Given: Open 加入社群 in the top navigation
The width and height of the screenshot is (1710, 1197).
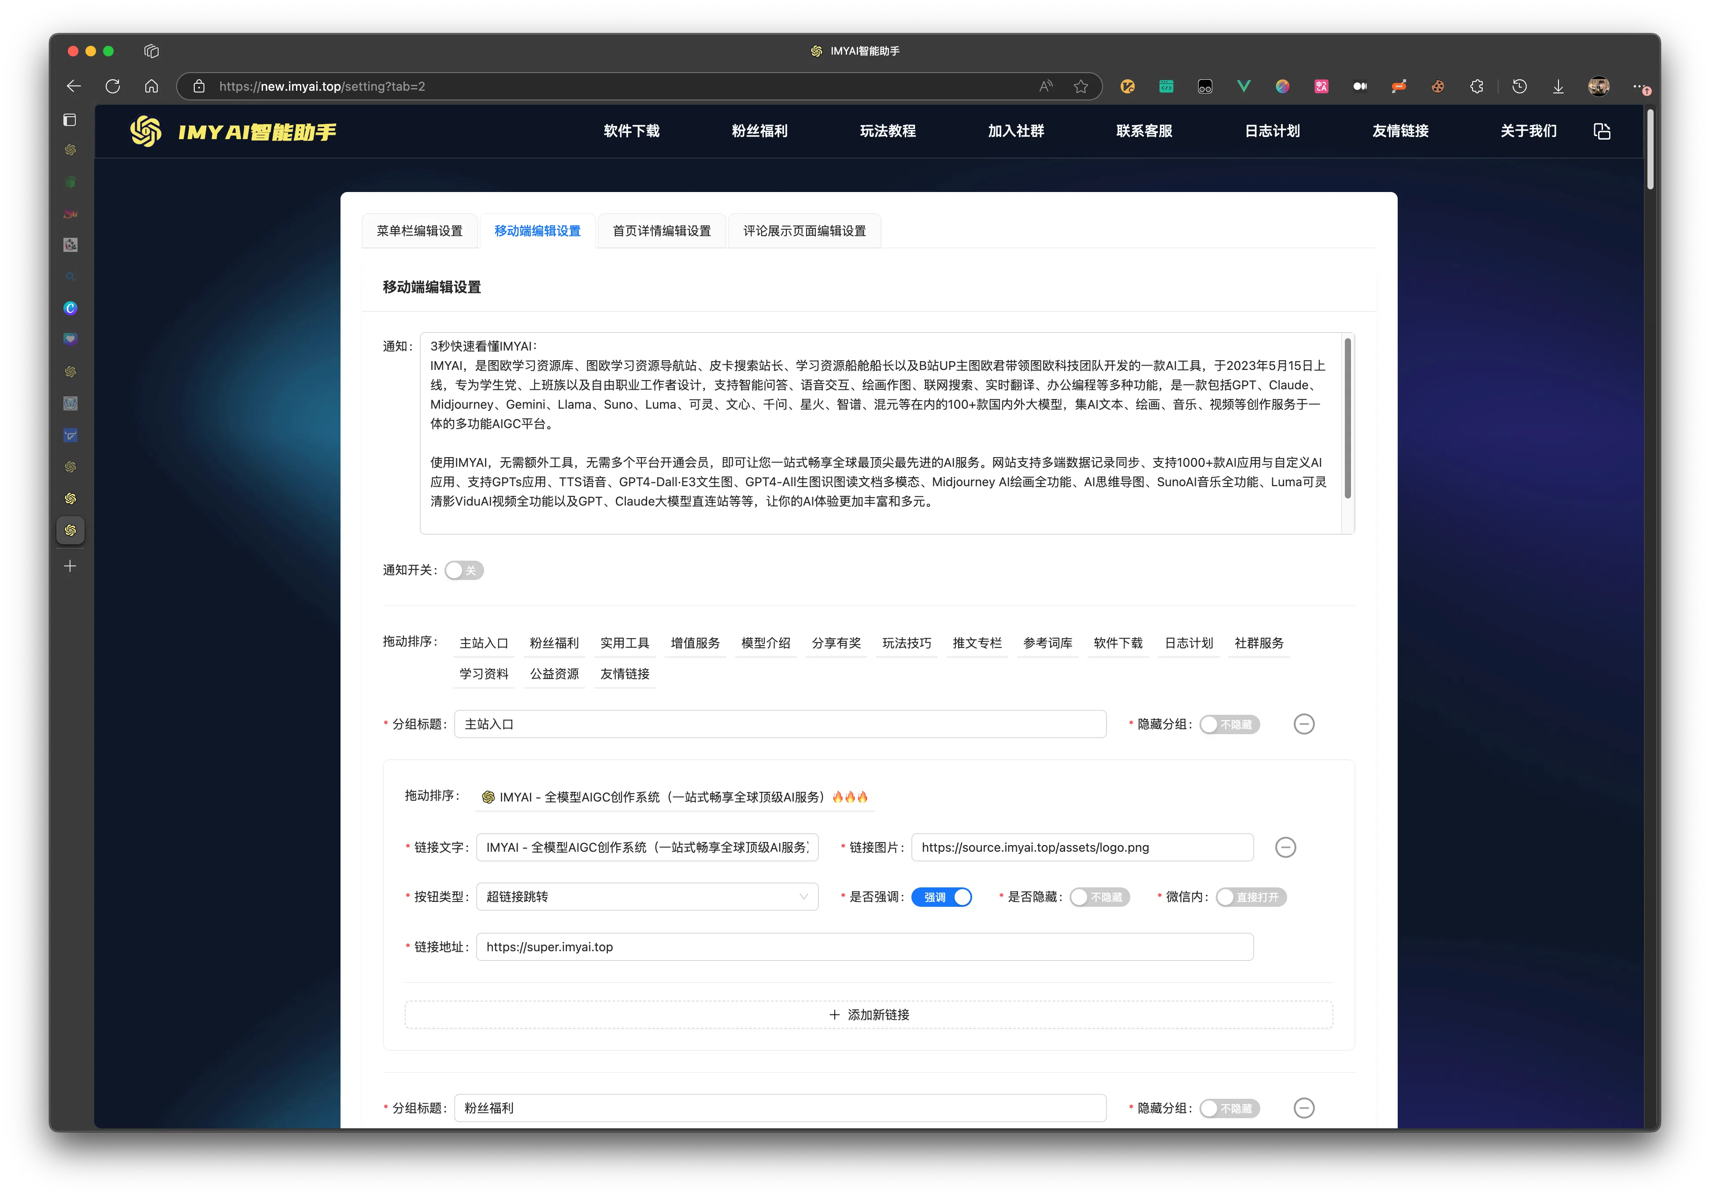Looking at the screenshot, I should tap(1016, 131).
